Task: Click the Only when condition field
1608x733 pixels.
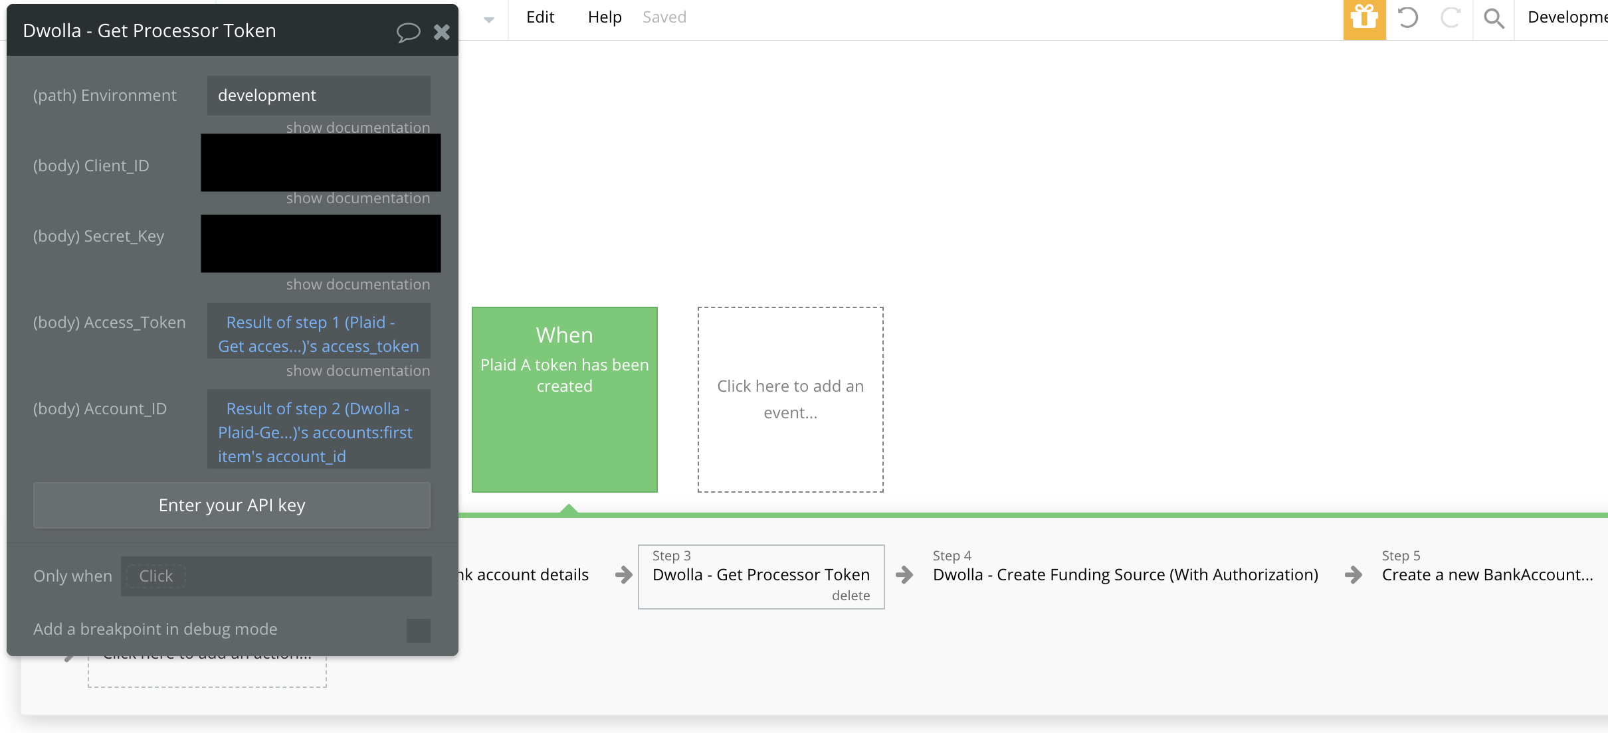Action: tap(276, 576)
